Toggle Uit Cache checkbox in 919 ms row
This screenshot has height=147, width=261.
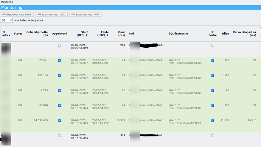pyautogui.click(x=213, y=136)
